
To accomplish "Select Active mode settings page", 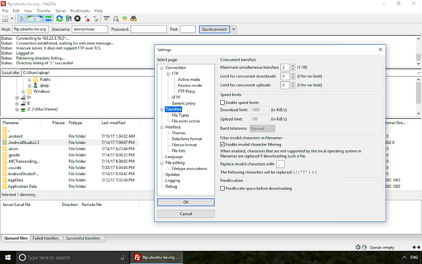I will tap(189, 80).
